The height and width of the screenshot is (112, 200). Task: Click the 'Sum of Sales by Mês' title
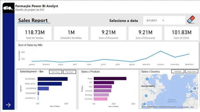tap(30, 45)
